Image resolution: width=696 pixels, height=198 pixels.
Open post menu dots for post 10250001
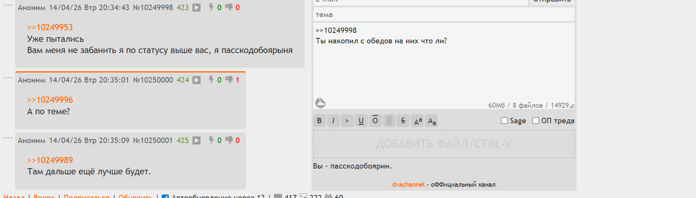[x=8, y=138]
